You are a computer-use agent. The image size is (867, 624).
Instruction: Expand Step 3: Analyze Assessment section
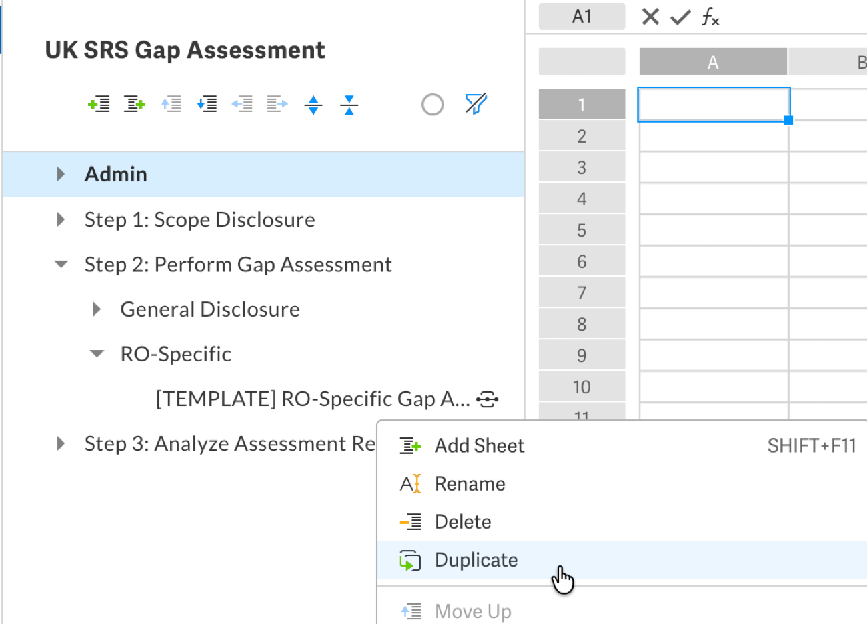click(x=61, y=443)
